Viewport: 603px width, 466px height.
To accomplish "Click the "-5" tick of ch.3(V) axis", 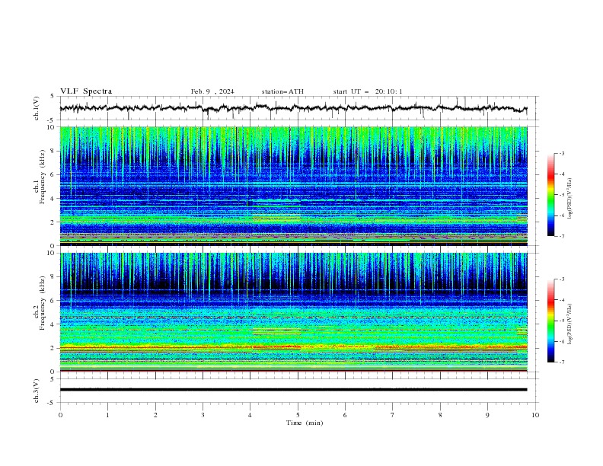I will coord(52,403).
